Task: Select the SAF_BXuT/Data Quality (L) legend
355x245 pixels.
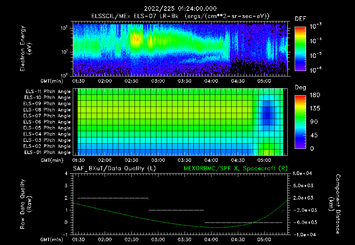Action: (114, 169)
